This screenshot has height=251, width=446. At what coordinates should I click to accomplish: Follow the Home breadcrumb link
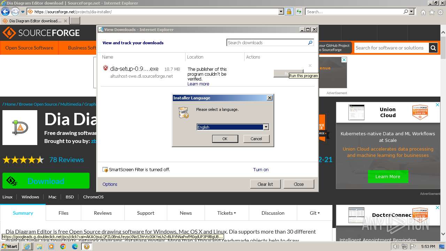coord(10,104)
